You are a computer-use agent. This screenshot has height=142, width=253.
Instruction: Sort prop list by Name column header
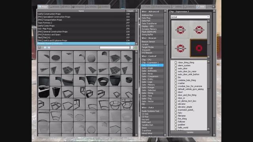81,11
